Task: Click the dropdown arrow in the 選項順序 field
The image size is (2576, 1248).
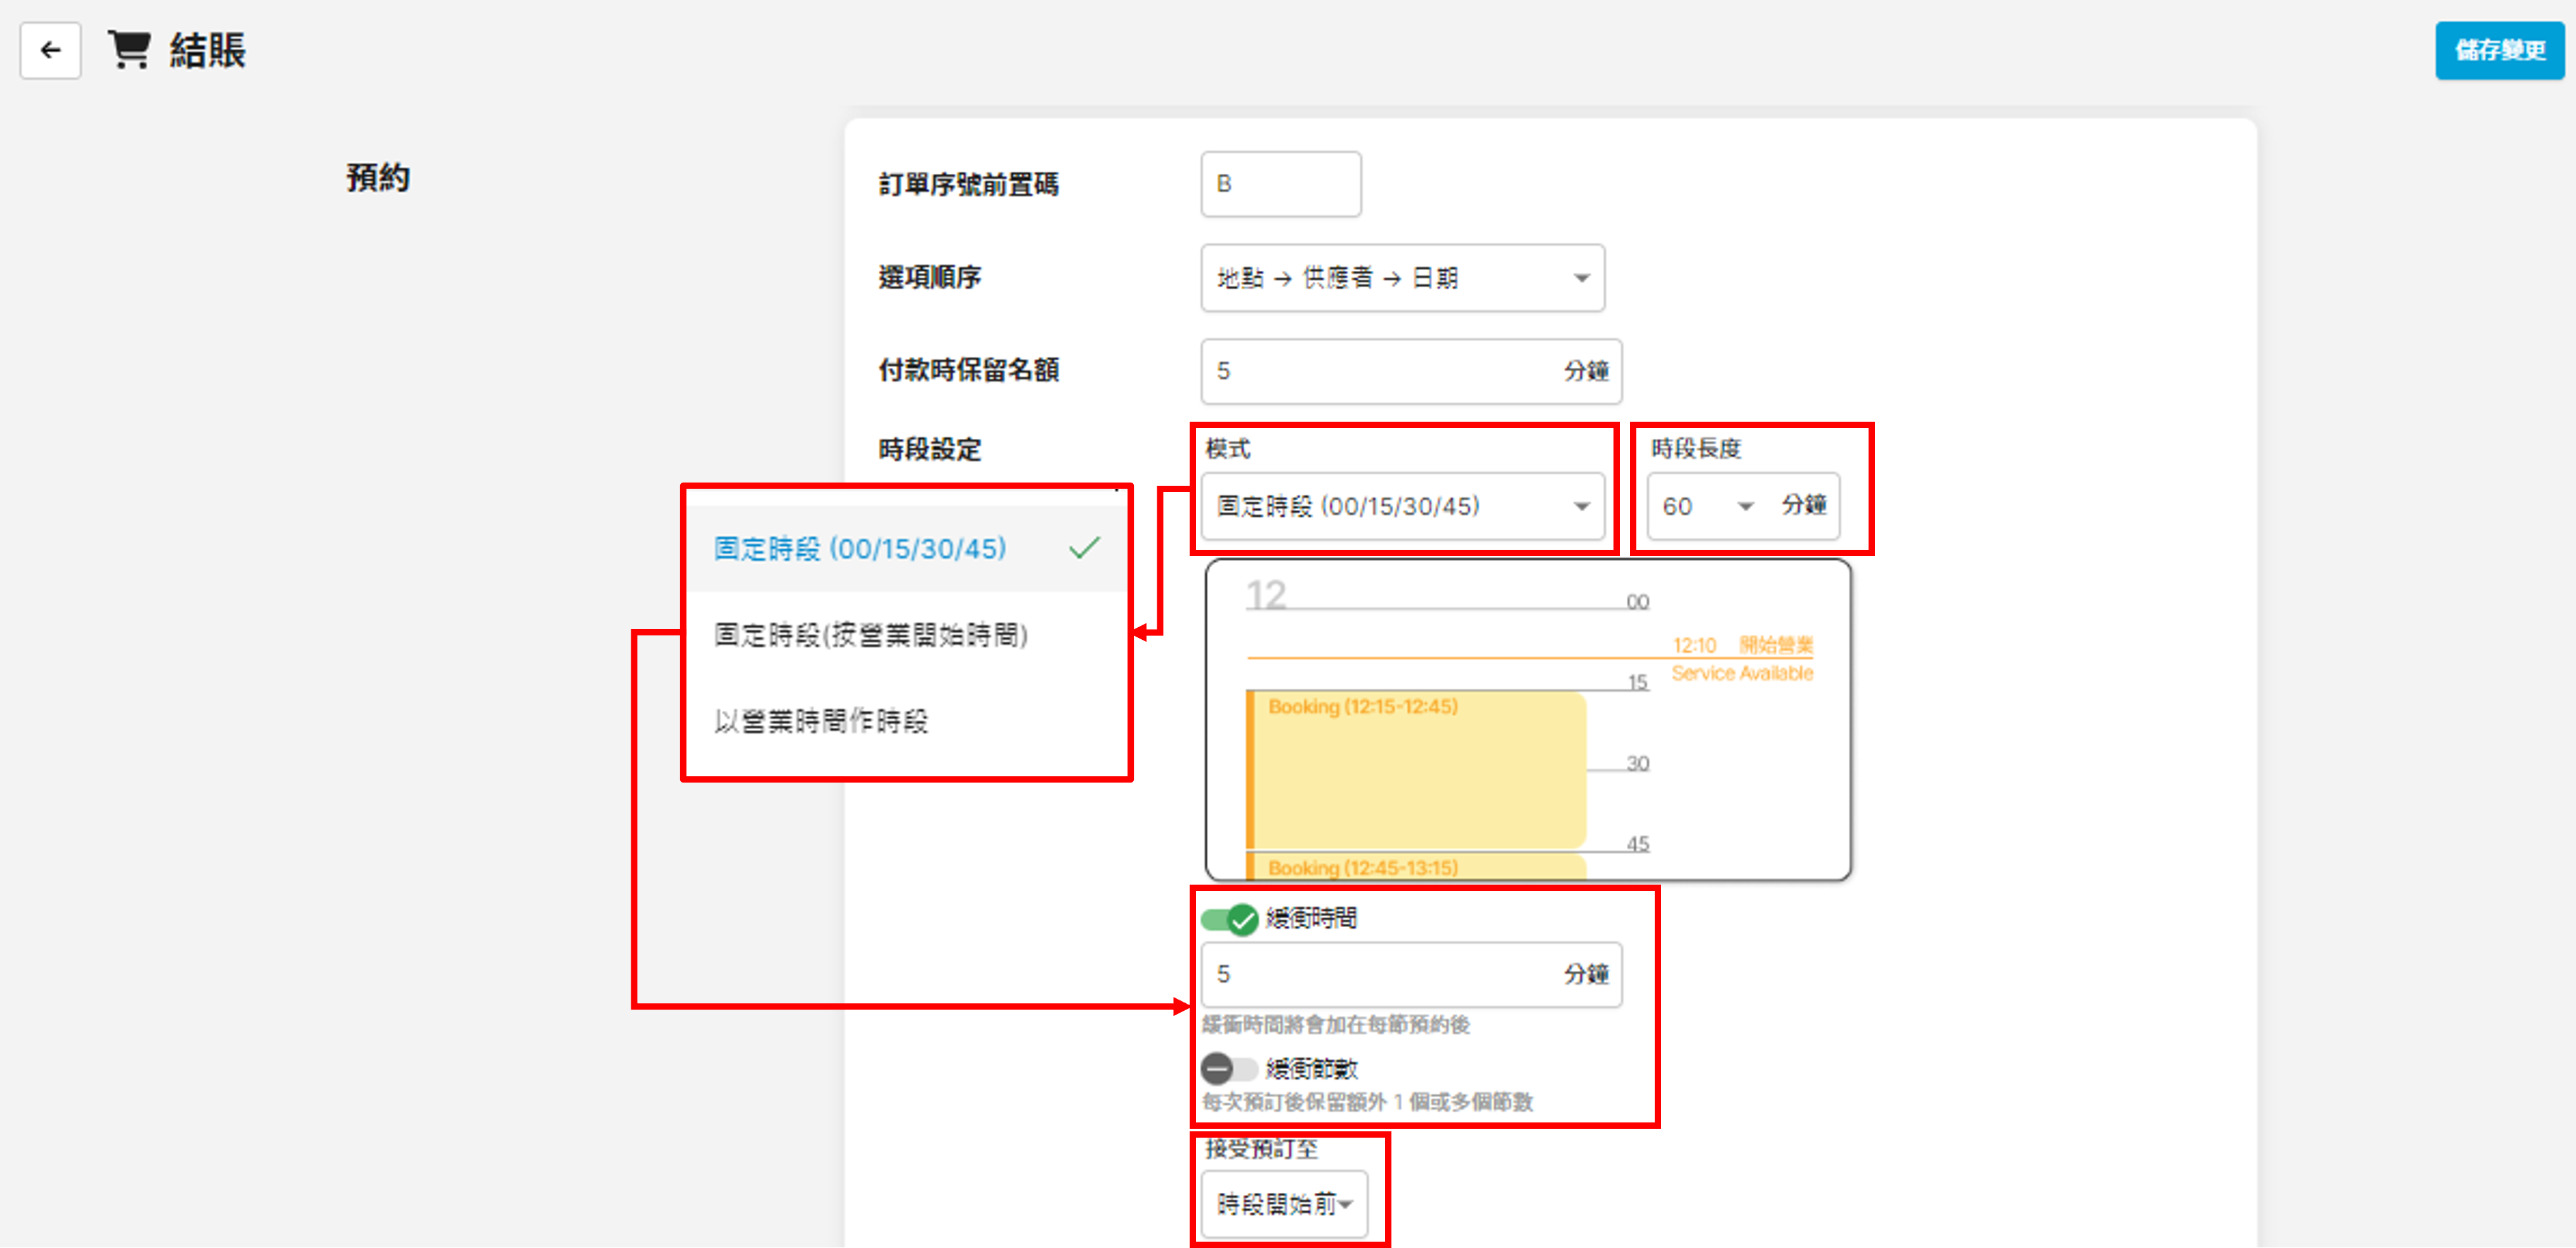Action: pos(1581,278)
